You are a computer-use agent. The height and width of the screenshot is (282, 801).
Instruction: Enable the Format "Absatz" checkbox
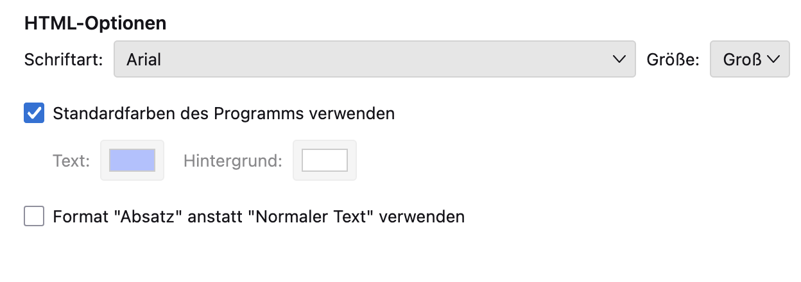point(34,216)
